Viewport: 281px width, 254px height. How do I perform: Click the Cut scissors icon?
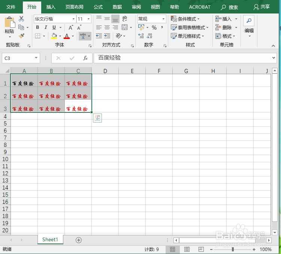pos(21,19)
